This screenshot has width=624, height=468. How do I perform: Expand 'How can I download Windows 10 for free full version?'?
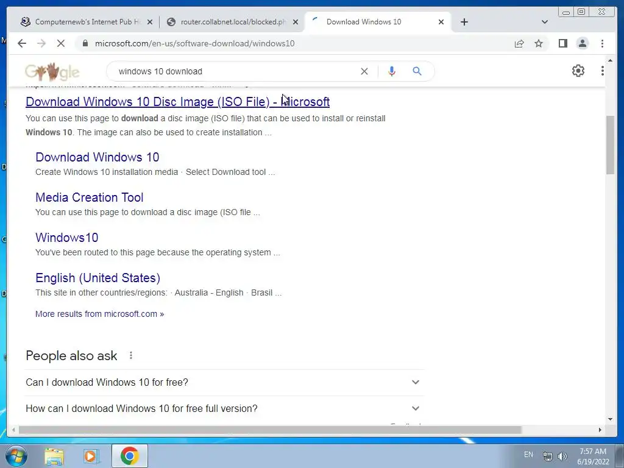click(225, 409)
